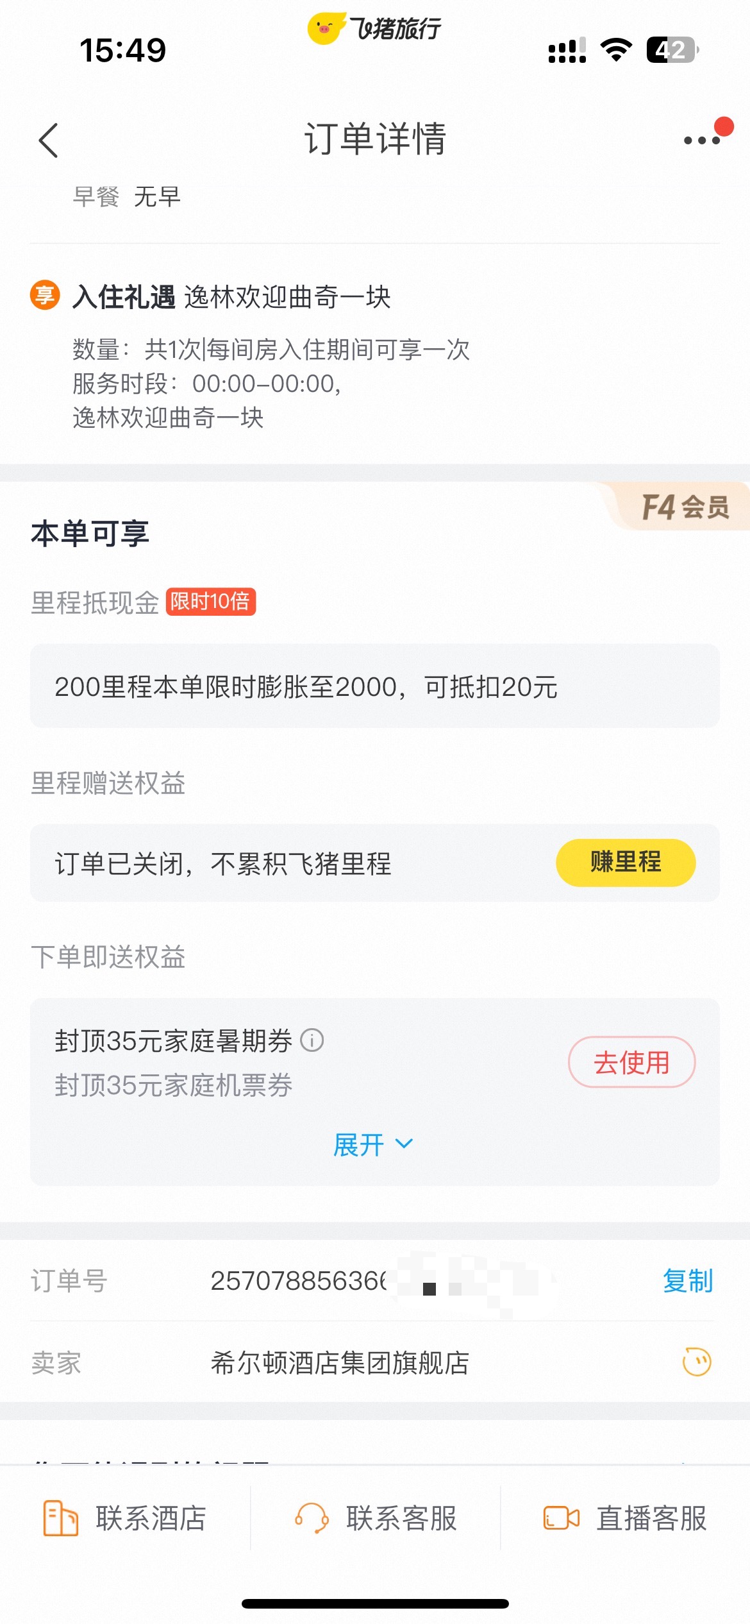Tap the video camera 直播客服 icon
The image size is (750, 1624).
pos(562,1518)
